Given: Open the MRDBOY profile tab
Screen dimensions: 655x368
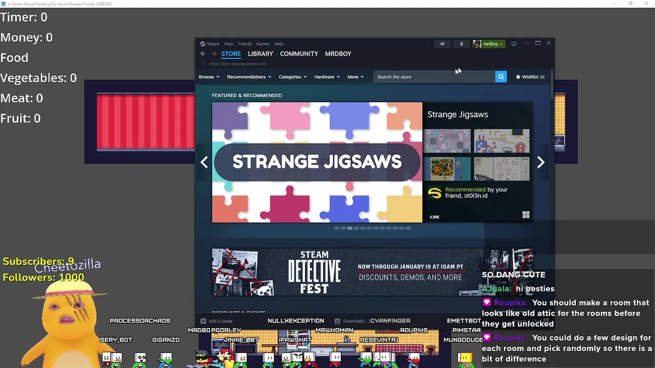Looking at the screenshot, I should [x=338, y=54].
